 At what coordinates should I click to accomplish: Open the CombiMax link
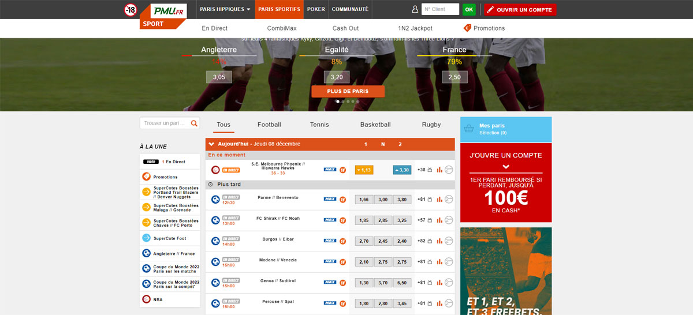tap(282, 28)
